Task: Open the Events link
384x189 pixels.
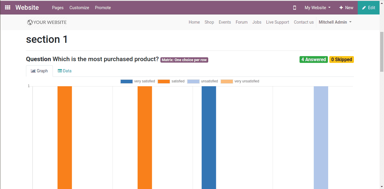Action: pyautogui.click(x=225, y=22)
